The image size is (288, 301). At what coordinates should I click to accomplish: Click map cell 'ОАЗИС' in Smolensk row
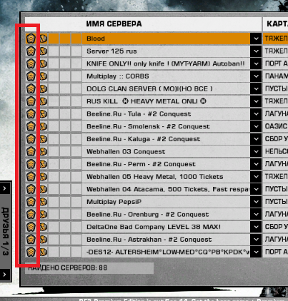pyautogui.click(x=276, y=126)
